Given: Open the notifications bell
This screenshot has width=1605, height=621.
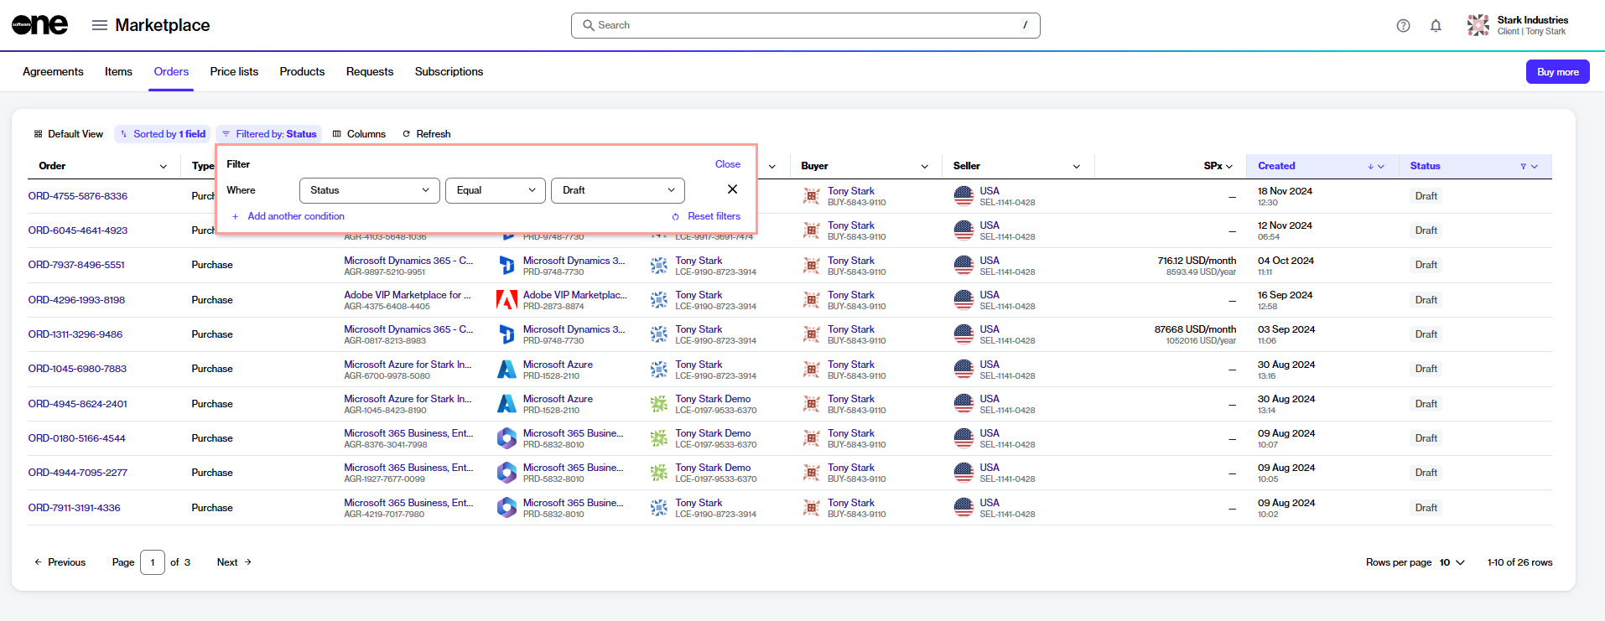Looking at the screenshot, I should point(1436,26).
